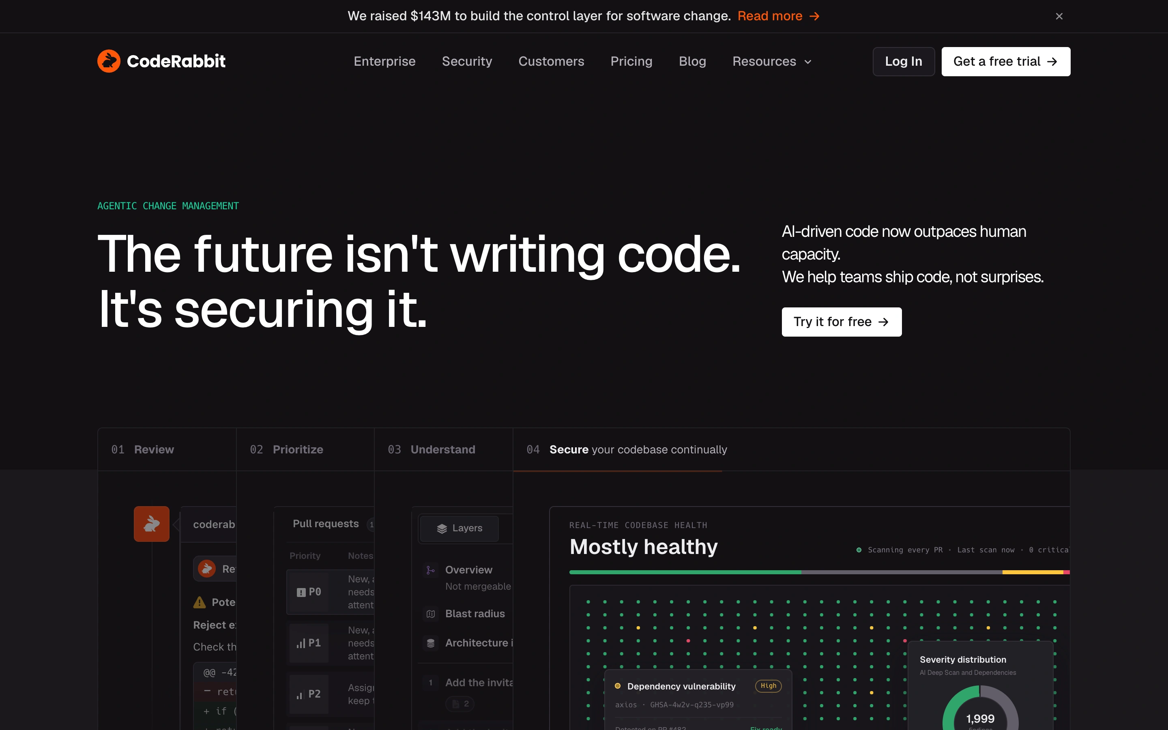
Task: Navigate to Pricing
Action: 631,61
